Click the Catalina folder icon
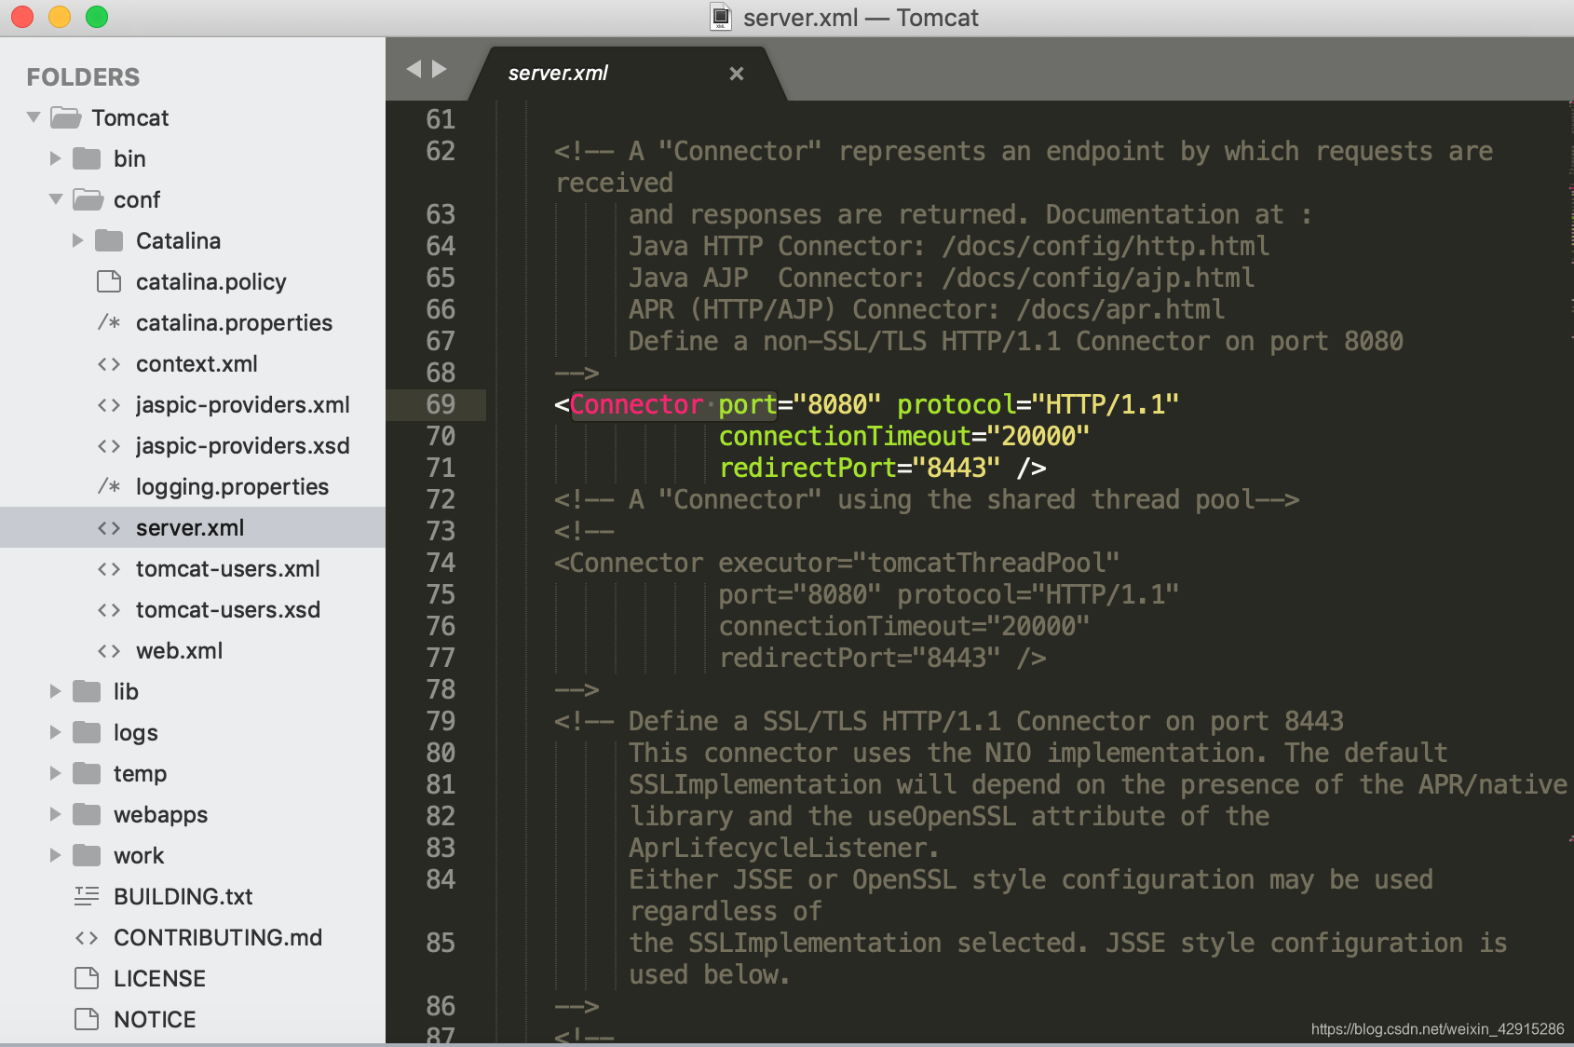The width and height of the screenshot is (1574, 1047). pyautogui.click(x=109, y=240)
